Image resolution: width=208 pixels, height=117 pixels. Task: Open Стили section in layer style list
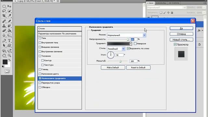point(59,29)
